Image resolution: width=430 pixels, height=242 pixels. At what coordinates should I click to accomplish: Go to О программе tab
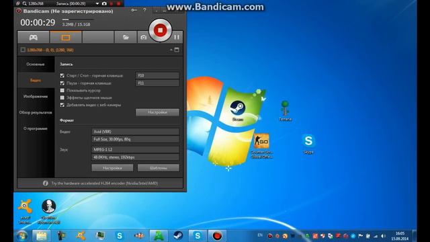(x=36, y=128)
